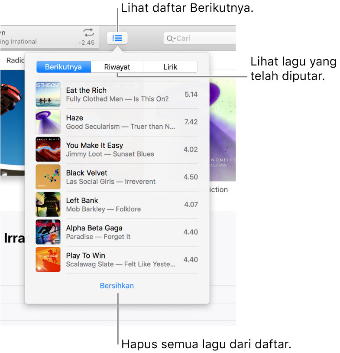This screenshot has height=353, width=340.
Task: Click the 7.42 duration of Haze
Action: click(x=191, y=122)
